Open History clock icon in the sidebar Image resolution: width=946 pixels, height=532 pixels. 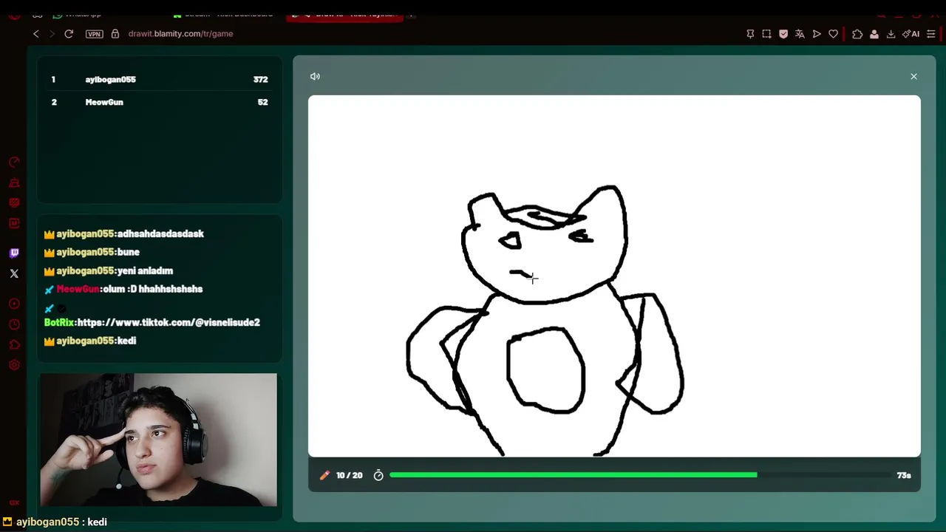(14, 324)
